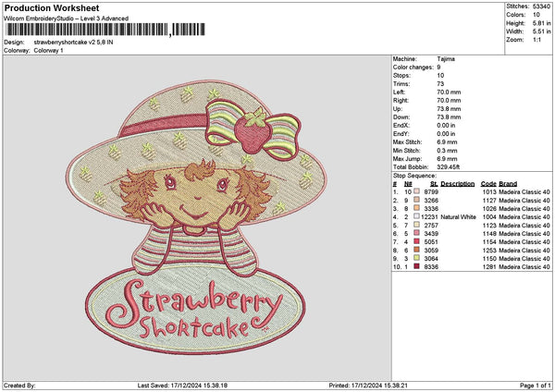The image size is (555, 392).
Task: Click design name 'strawberryshortcake v2 5,8 IN'
Action: pyautogui.click(x=73, y=43)
